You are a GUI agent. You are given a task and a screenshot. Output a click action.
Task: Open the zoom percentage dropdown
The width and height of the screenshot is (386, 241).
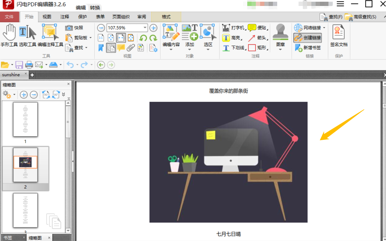(x=145, y=28)
